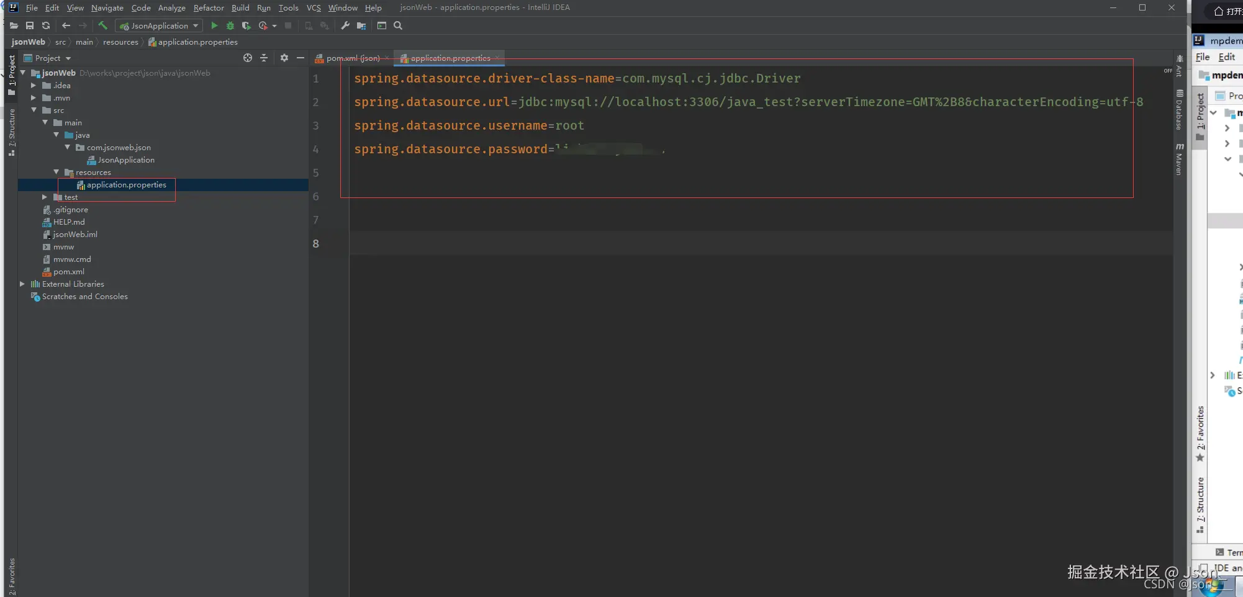Image resolution: width=1243 pixels, height=597 pixels.
Task: Toggle the Z: Structure tool window button
Action: pos(11,132)
